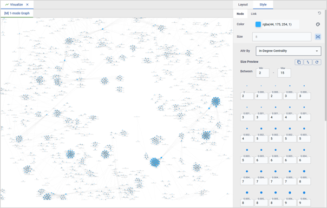The width and height of the screenshot is (327, 208).
Task: Close the Visualize tab
Action: tap(27, 4)
